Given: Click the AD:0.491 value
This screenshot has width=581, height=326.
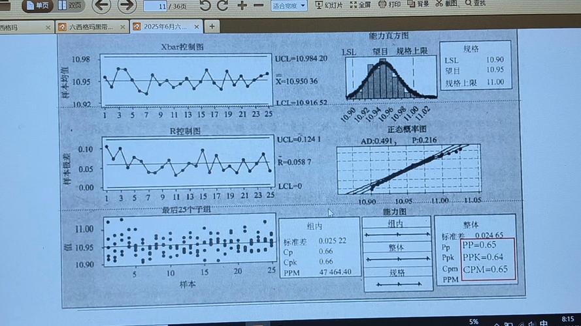Looking at the screenshot, I should pos(376,141).
